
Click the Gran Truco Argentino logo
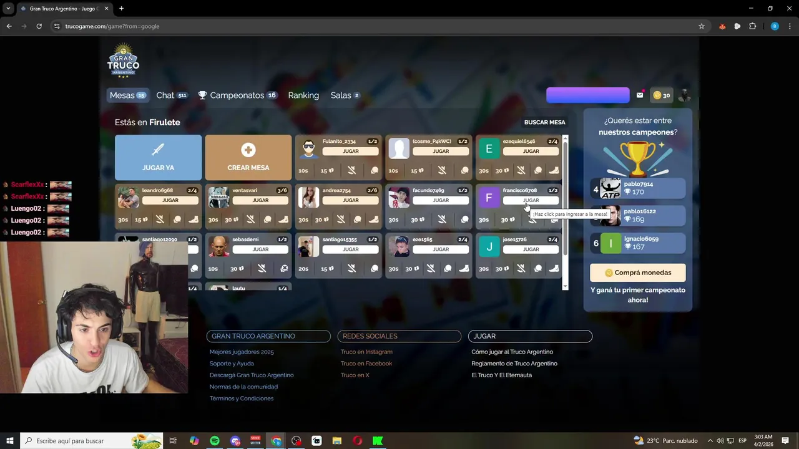pos(123,60)
